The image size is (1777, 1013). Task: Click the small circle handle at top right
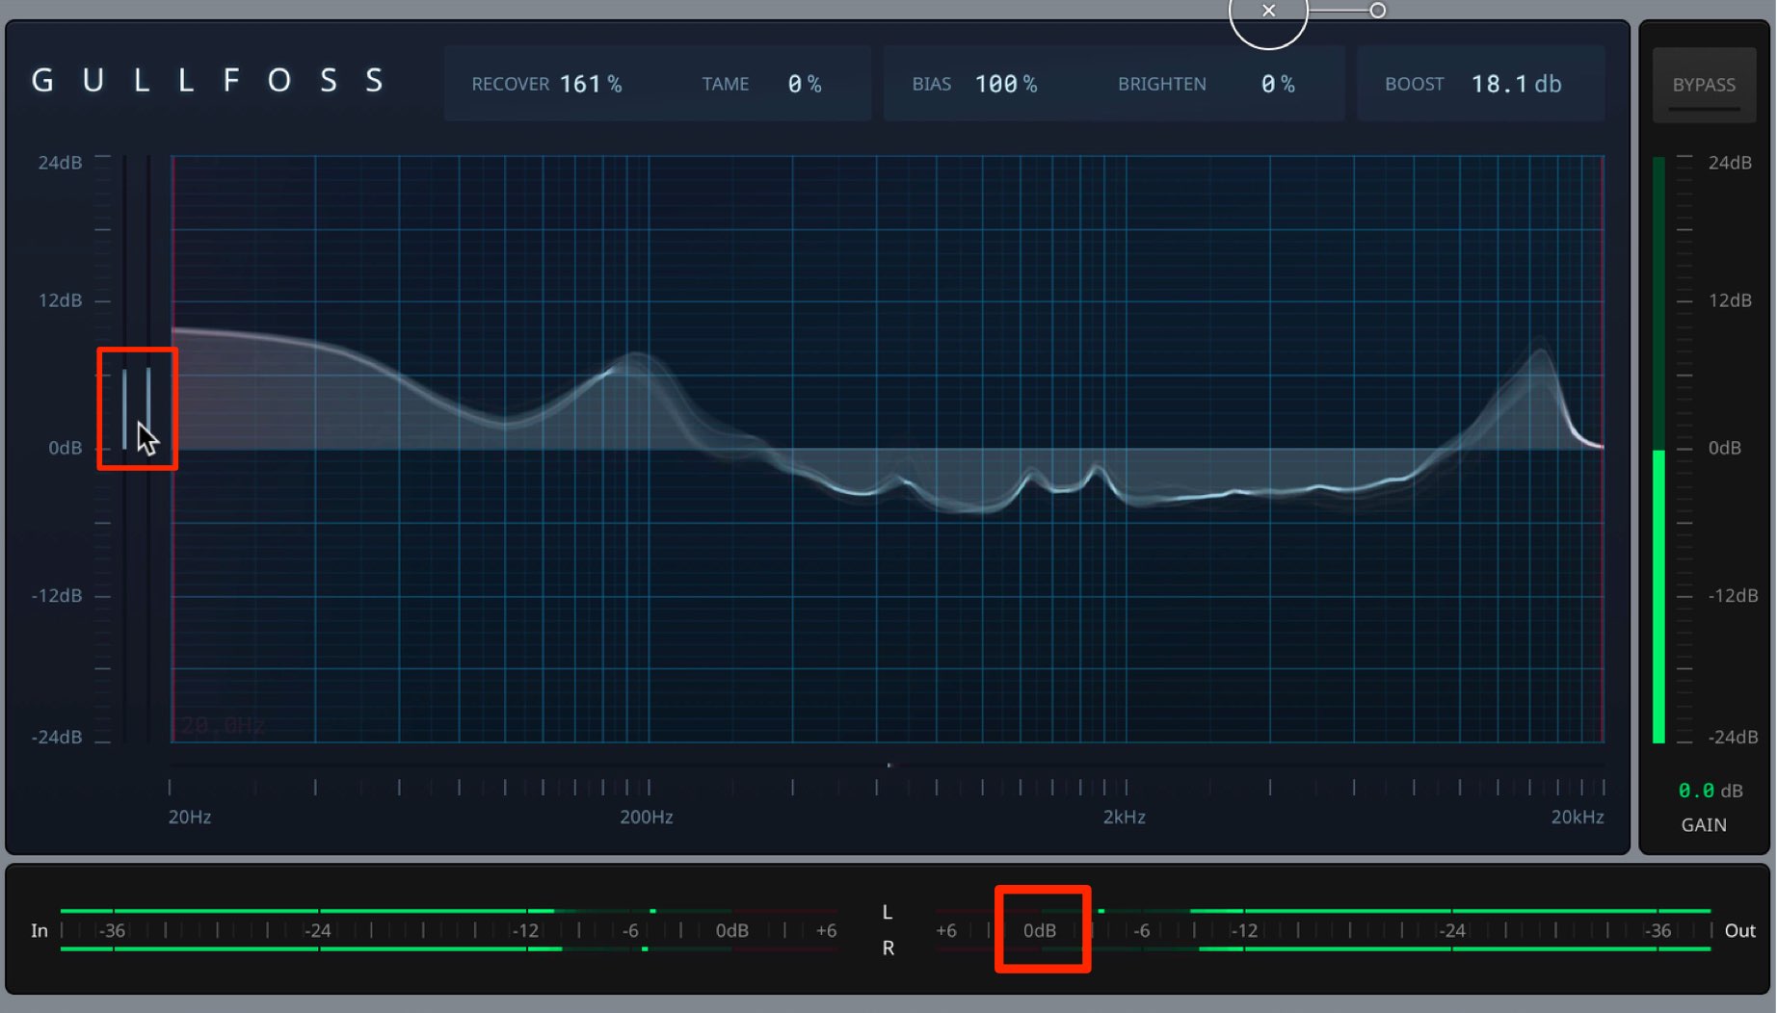click(1378, 11)
